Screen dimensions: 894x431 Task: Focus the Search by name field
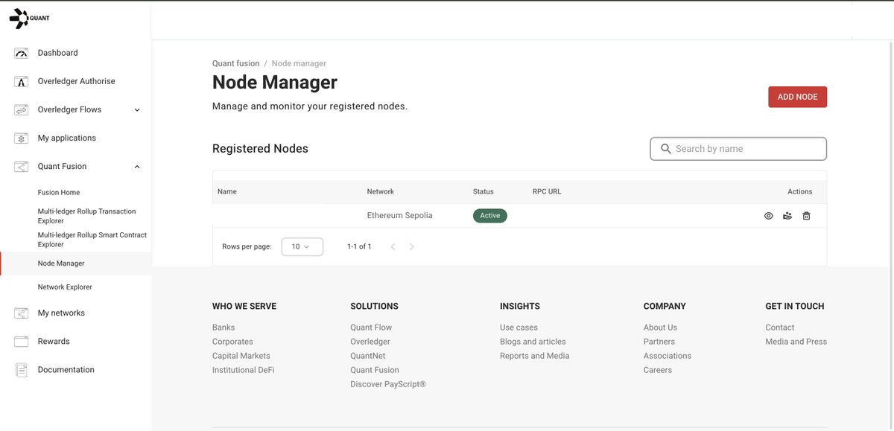click(738, 149)
